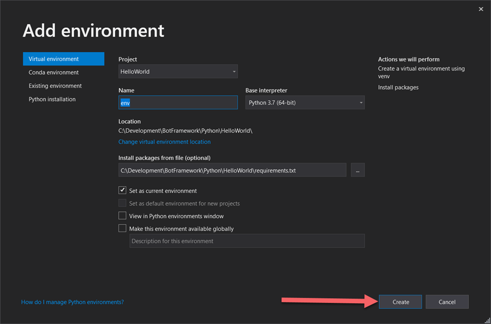Click the Create button
Image resolution: width=491 pixels, height=324 pixels.
tap(400, 302)
